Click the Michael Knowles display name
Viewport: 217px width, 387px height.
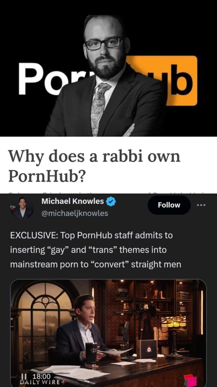[73, 201]
